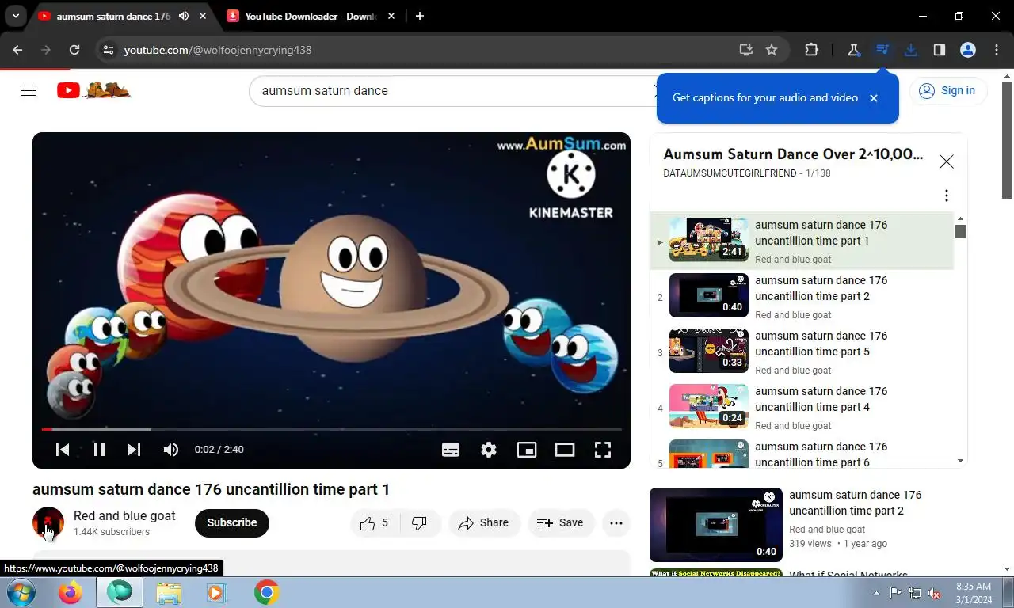Open the playlist options three-dot menu
The image size is (1014, 608).
946,196
